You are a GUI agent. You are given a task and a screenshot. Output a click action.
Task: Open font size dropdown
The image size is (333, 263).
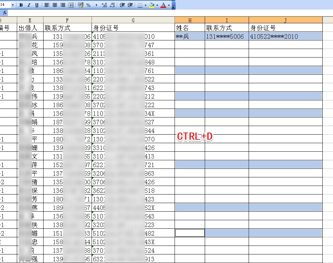13,5
